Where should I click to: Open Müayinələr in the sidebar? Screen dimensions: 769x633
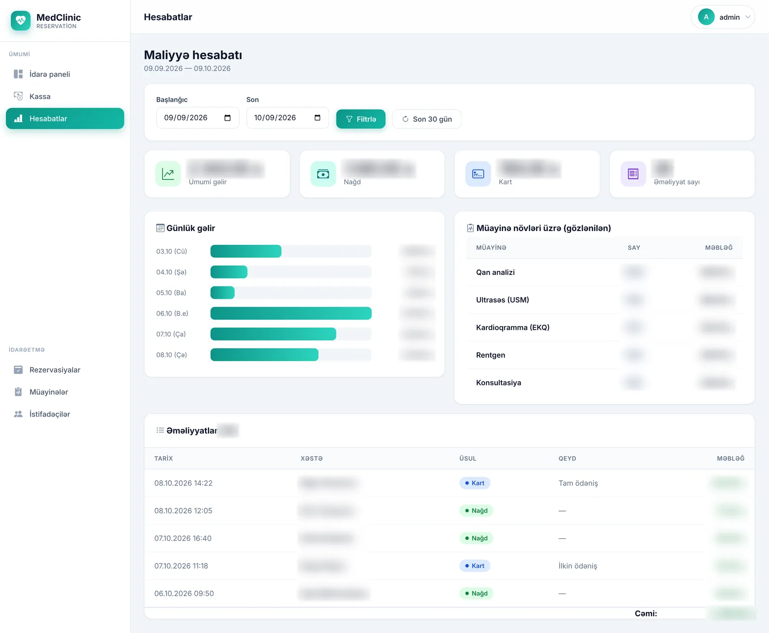(65, 392)
